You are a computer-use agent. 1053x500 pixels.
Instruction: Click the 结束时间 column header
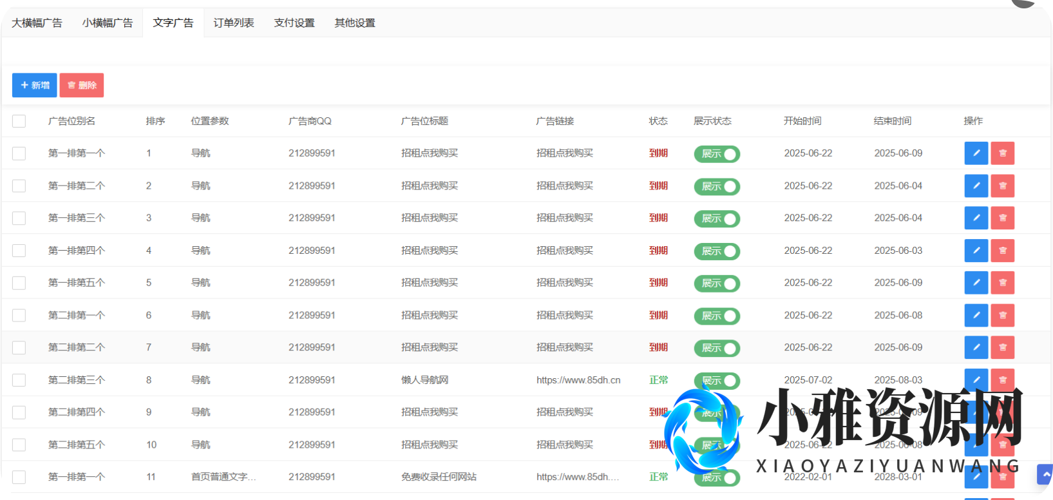(893, 121)
